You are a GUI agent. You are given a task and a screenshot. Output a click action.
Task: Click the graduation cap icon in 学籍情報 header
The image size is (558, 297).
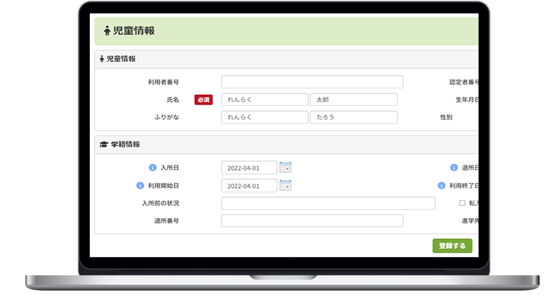[x=103, y=145]
